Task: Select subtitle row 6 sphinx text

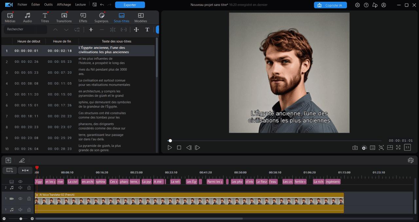Action: [78, 105]
